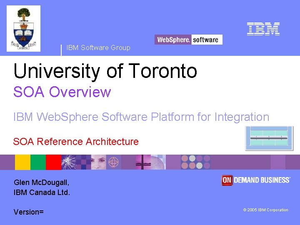Click the 'IBM Canada Ltd.' line

42,192
